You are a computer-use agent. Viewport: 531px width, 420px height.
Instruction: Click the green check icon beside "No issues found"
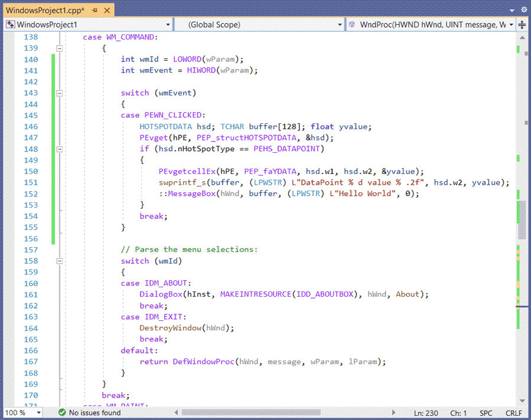tap(61, 413)
